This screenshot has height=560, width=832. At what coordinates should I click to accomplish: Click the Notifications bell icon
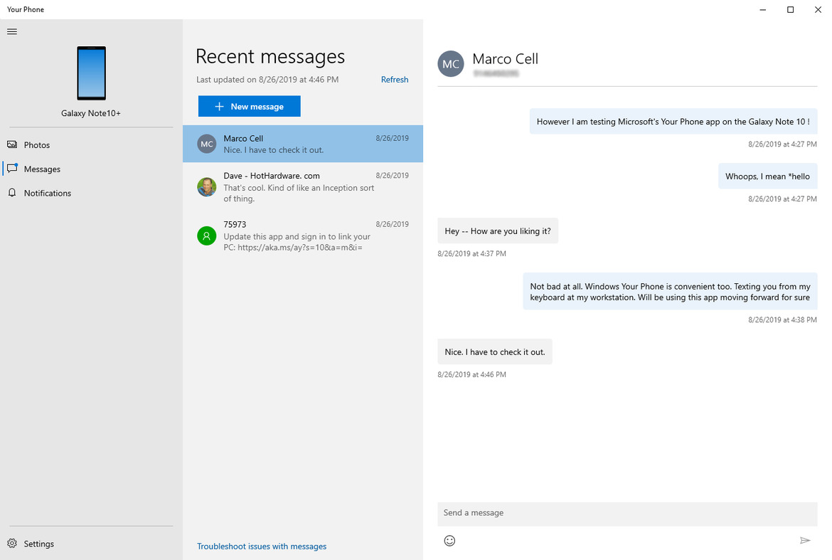point(11,193)
